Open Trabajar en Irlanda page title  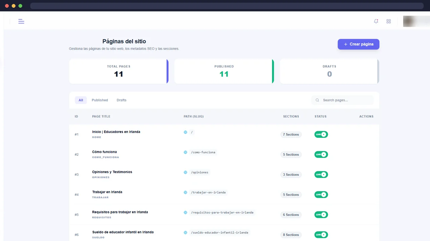point(107,192)
